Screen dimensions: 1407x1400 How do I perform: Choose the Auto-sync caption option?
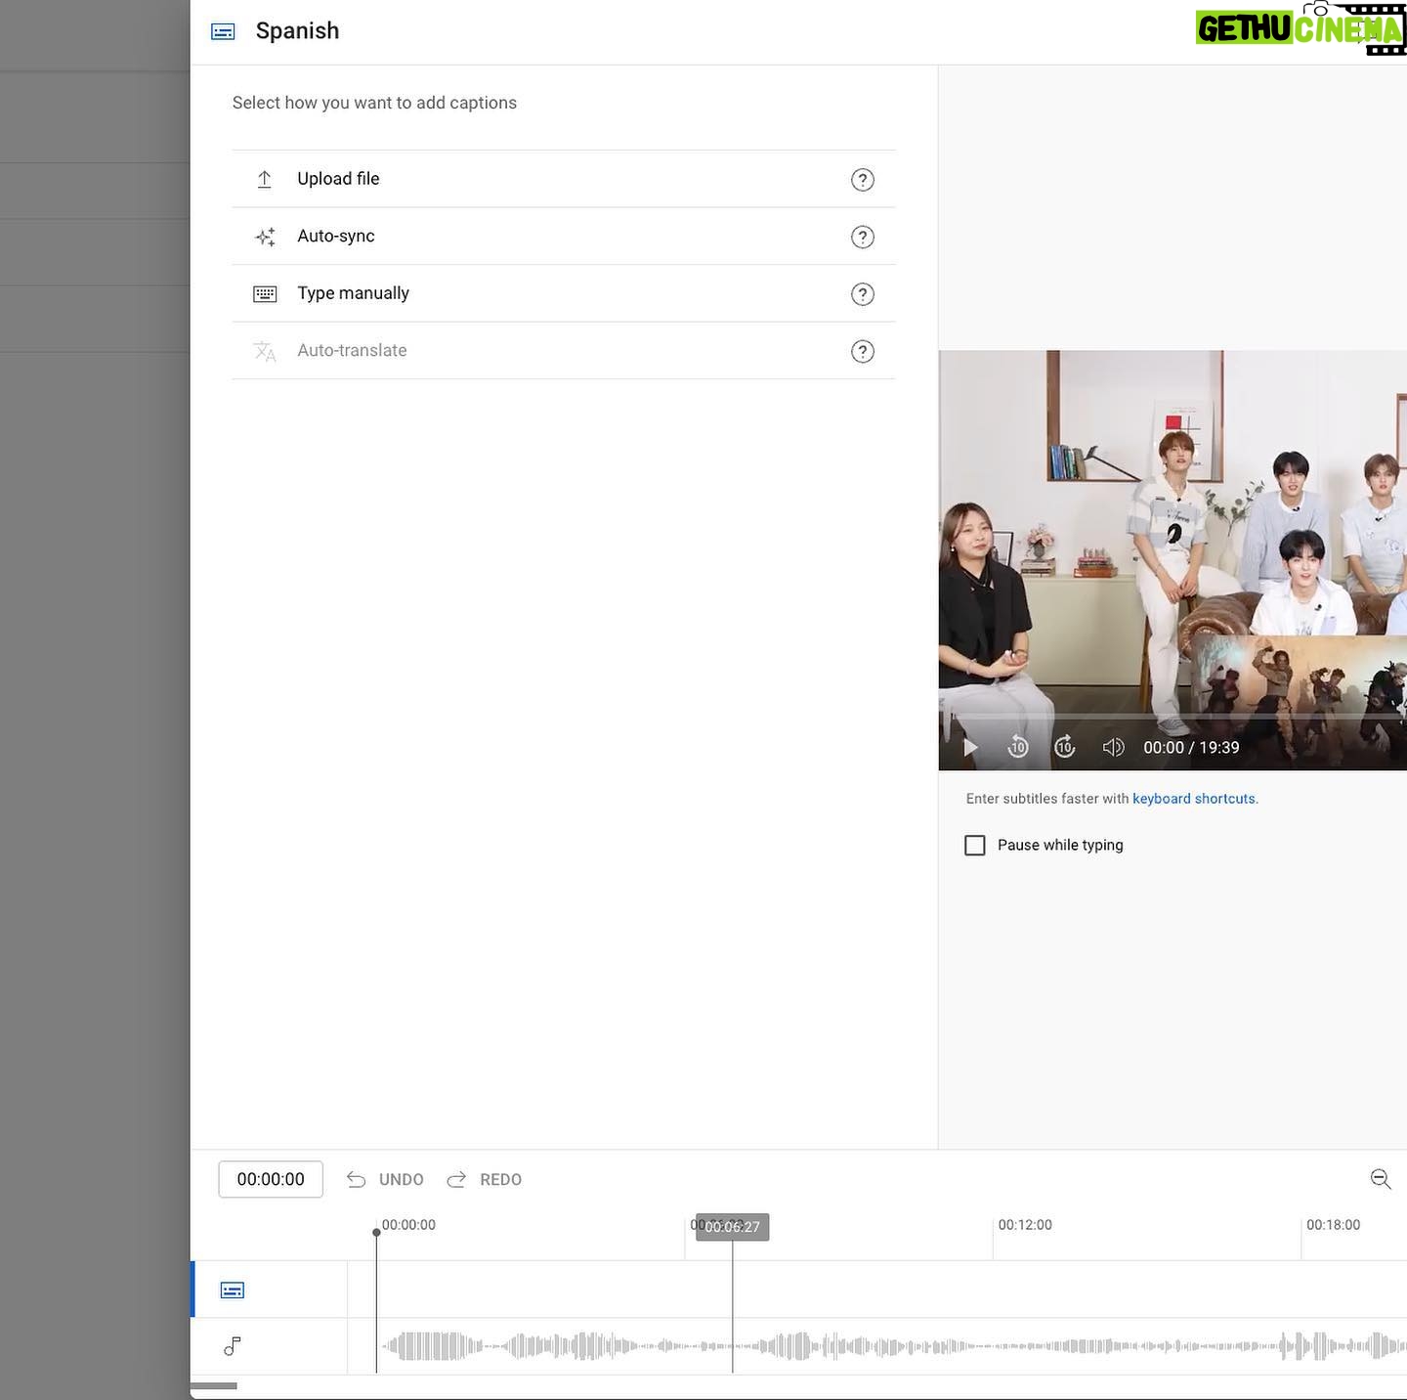(564, 237)
